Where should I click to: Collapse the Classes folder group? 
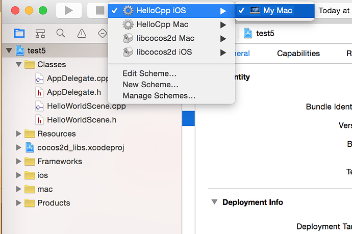click(x=19, y=65)
